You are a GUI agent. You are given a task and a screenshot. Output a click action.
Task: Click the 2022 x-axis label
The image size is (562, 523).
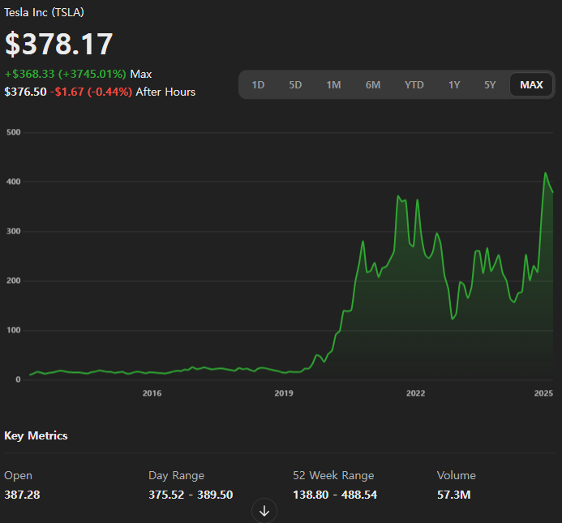coord(416,393)
